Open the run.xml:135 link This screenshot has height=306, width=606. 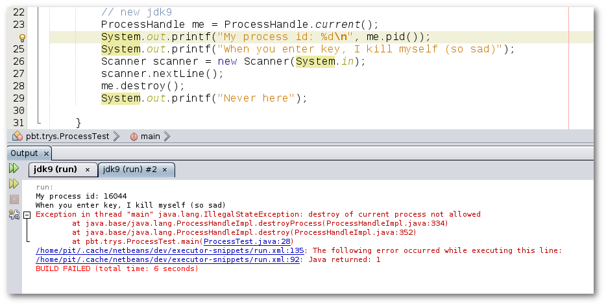[169, 250]
